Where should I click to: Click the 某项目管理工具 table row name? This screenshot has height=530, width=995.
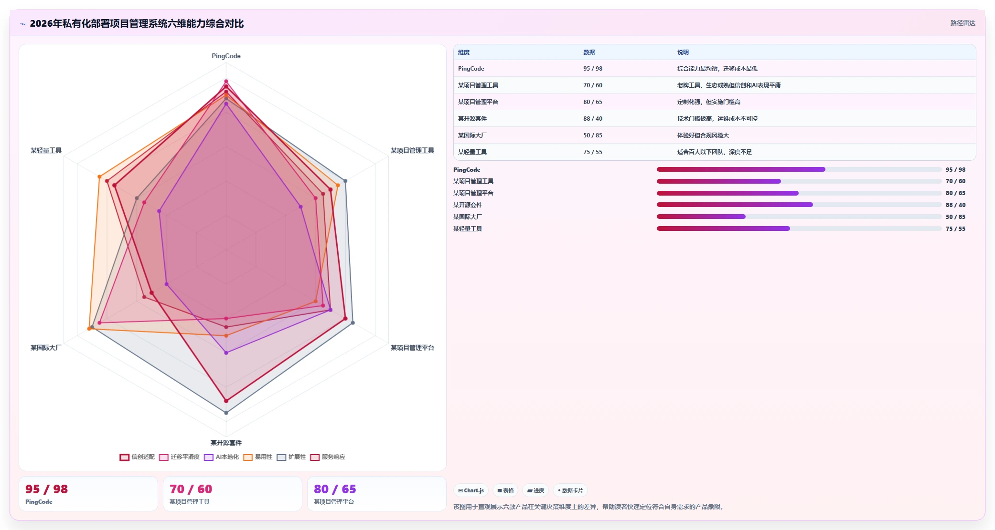[478, 85]
